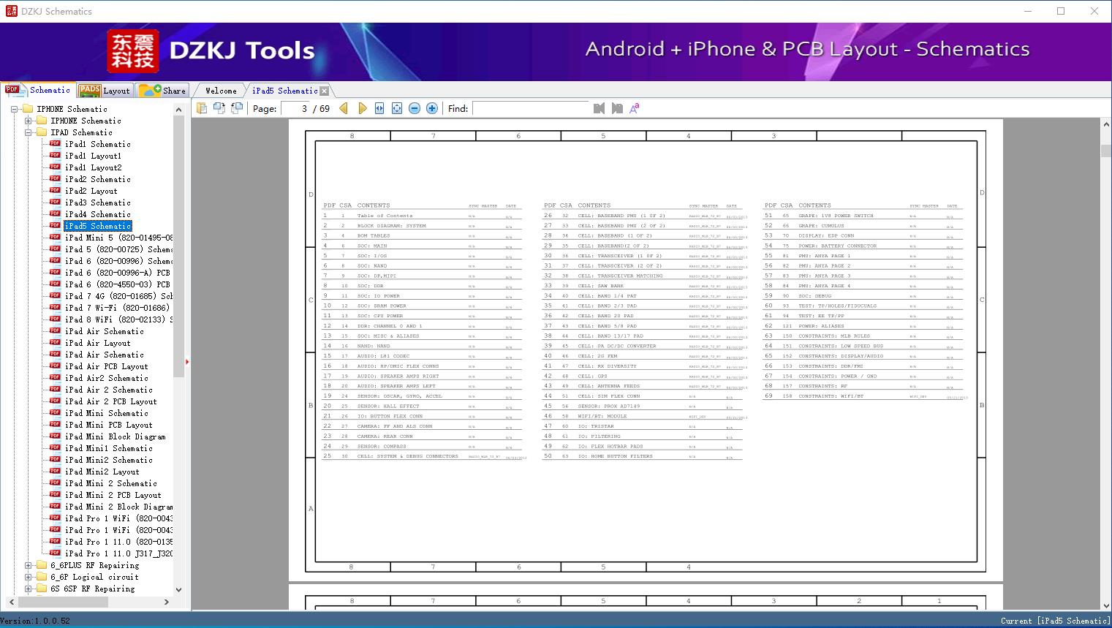Viewport: 1112px width, 628px height.
Task: Fit whole page icon in toolbar
Action: click(397, 108)
